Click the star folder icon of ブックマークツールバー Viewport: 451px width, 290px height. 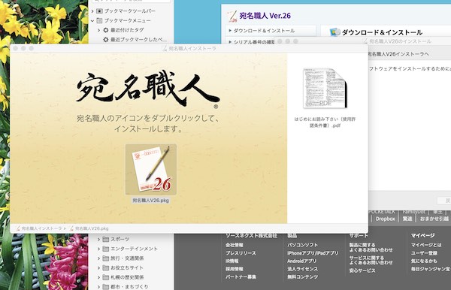[99, 11]
